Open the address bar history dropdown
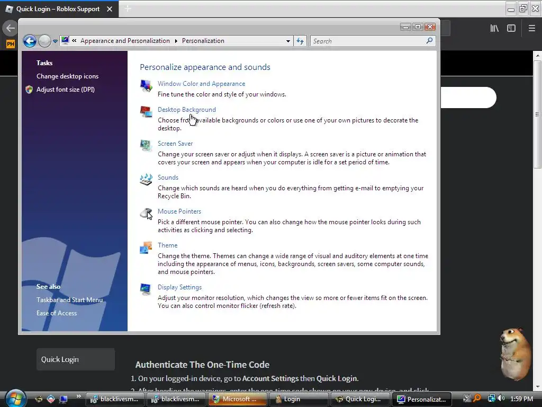This screenshot has width=542, height=407. coord(288,41)
